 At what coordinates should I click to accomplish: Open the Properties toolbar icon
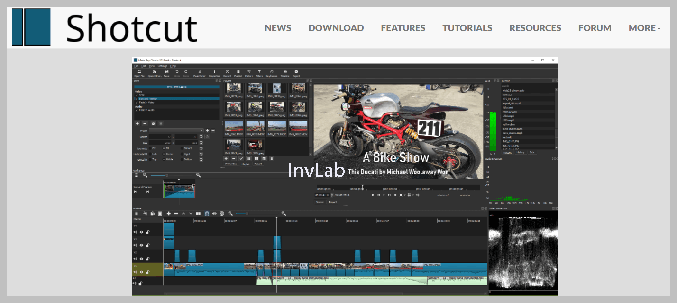(x=215, y=73)
